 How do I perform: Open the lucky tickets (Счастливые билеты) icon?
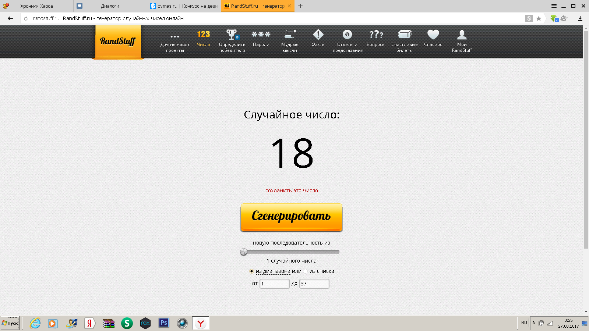[404, 35]
